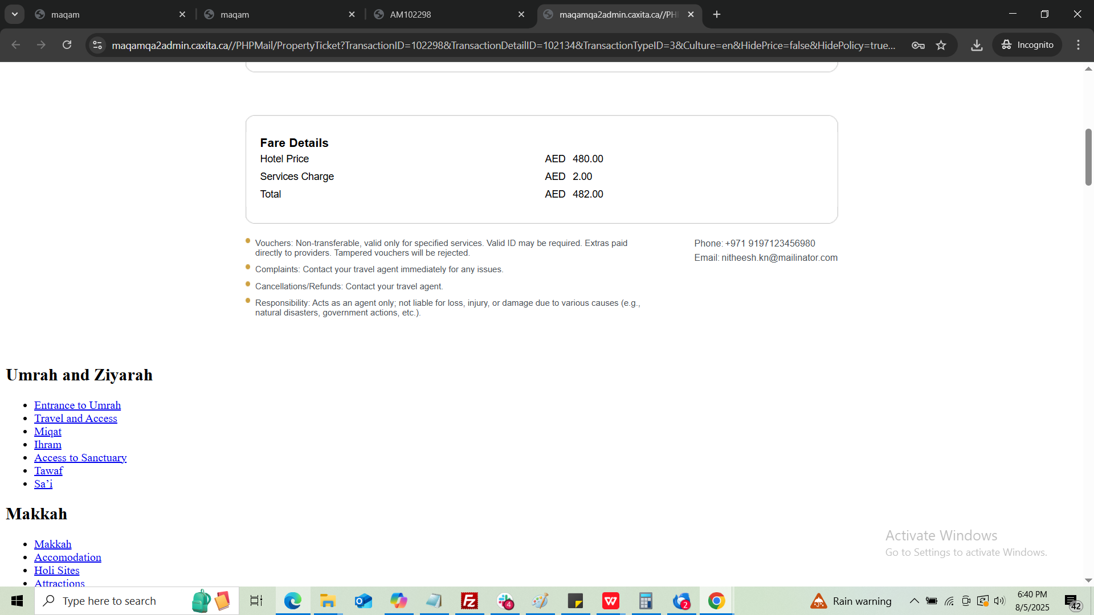Follow the Holi Sites link
This screenshot has width=1094, height=615.
[56, 571]
